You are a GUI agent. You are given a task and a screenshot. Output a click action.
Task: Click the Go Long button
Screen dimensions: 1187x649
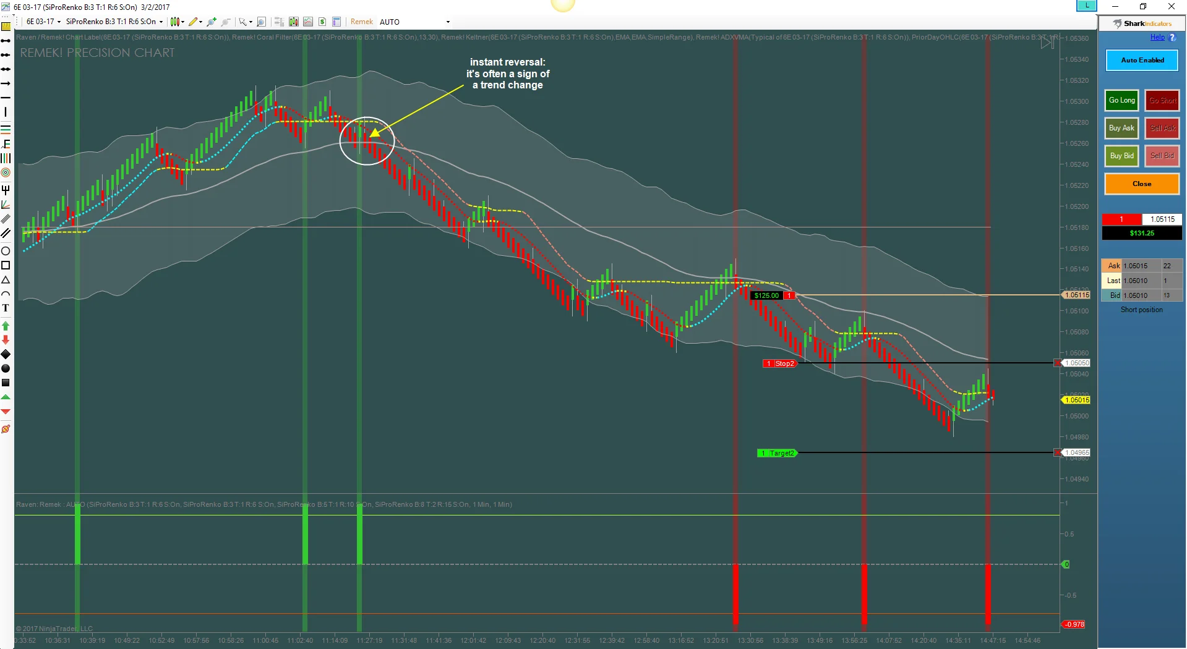pos(1121,100)
